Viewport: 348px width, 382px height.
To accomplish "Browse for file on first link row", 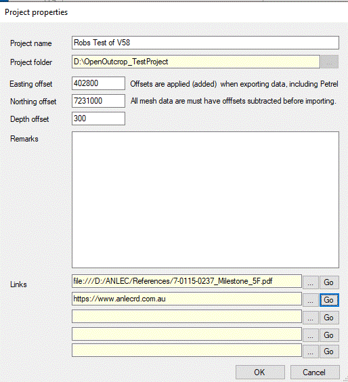I will click(311, 282).
